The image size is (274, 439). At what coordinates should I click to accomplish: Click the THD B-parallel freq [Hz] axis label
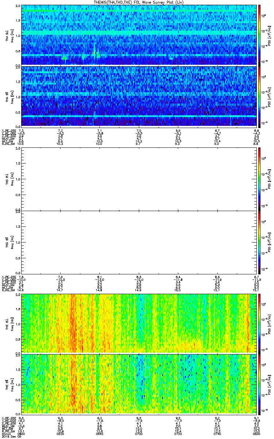click(x=12, y=242)
